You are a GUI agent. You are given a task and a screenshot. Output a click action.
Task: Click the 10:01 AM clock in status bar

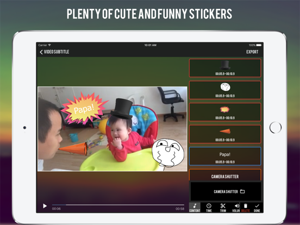point(151,45)
